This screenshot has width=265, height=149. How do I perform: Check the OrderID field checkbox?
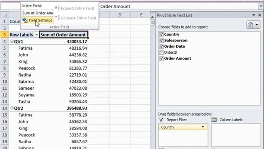click(161, 53)
